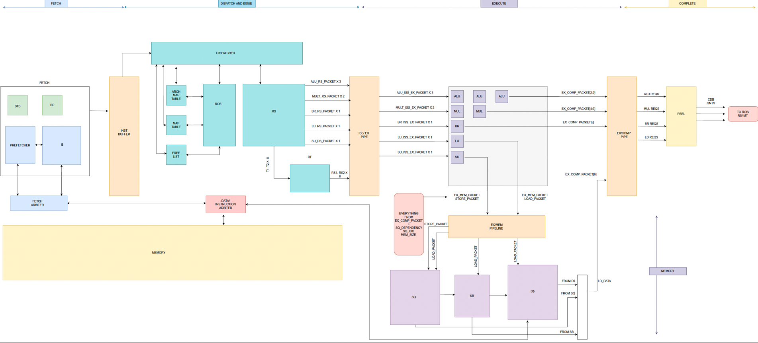Select the DISPATCH AND ISSUE stage label
Image resolution: width=758 pixels, height=343 pixels.
pos(237,4)
